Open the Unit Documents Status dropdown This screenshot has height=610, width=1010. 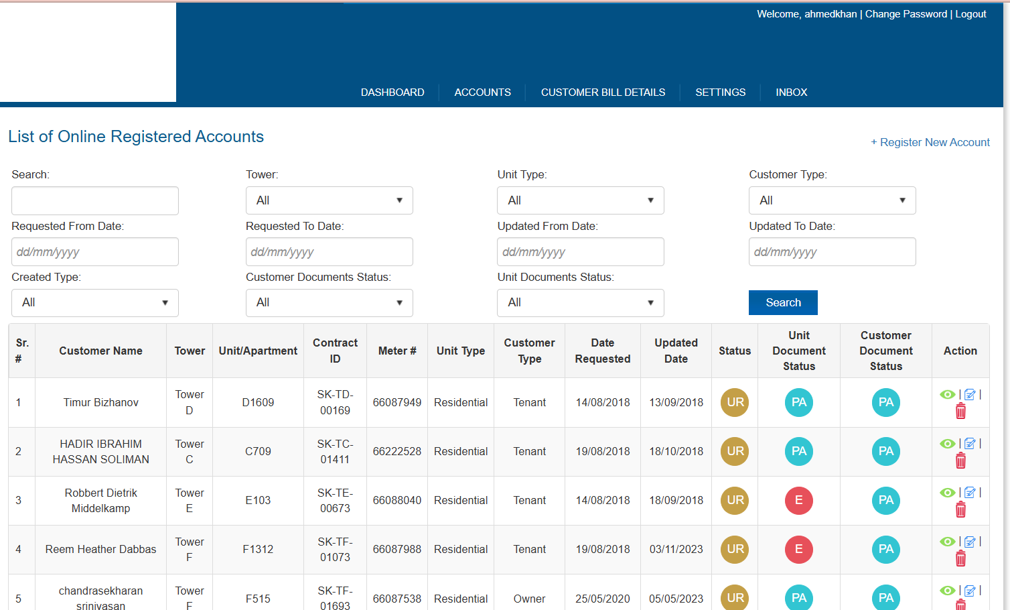pos(580,303)
